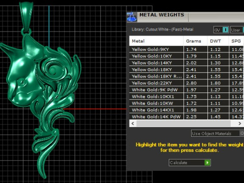Select the DWT column header
This screenshot has width=244, height=183.
218,41
